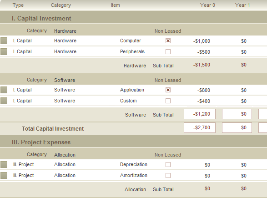The width and height of the screenshot is (267, 198).
Task: Select the Software Sub Total Year 0 field
Action: [200, 114]
